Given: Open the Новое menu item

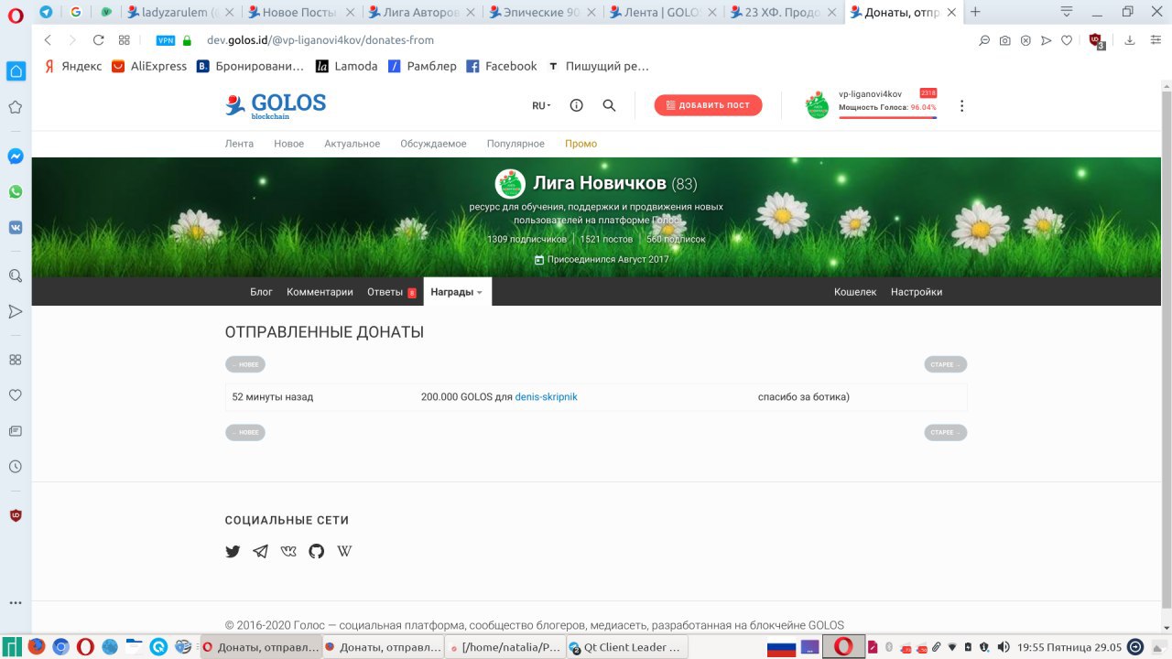Looking at the screenshot, I should tap(288, 144).
